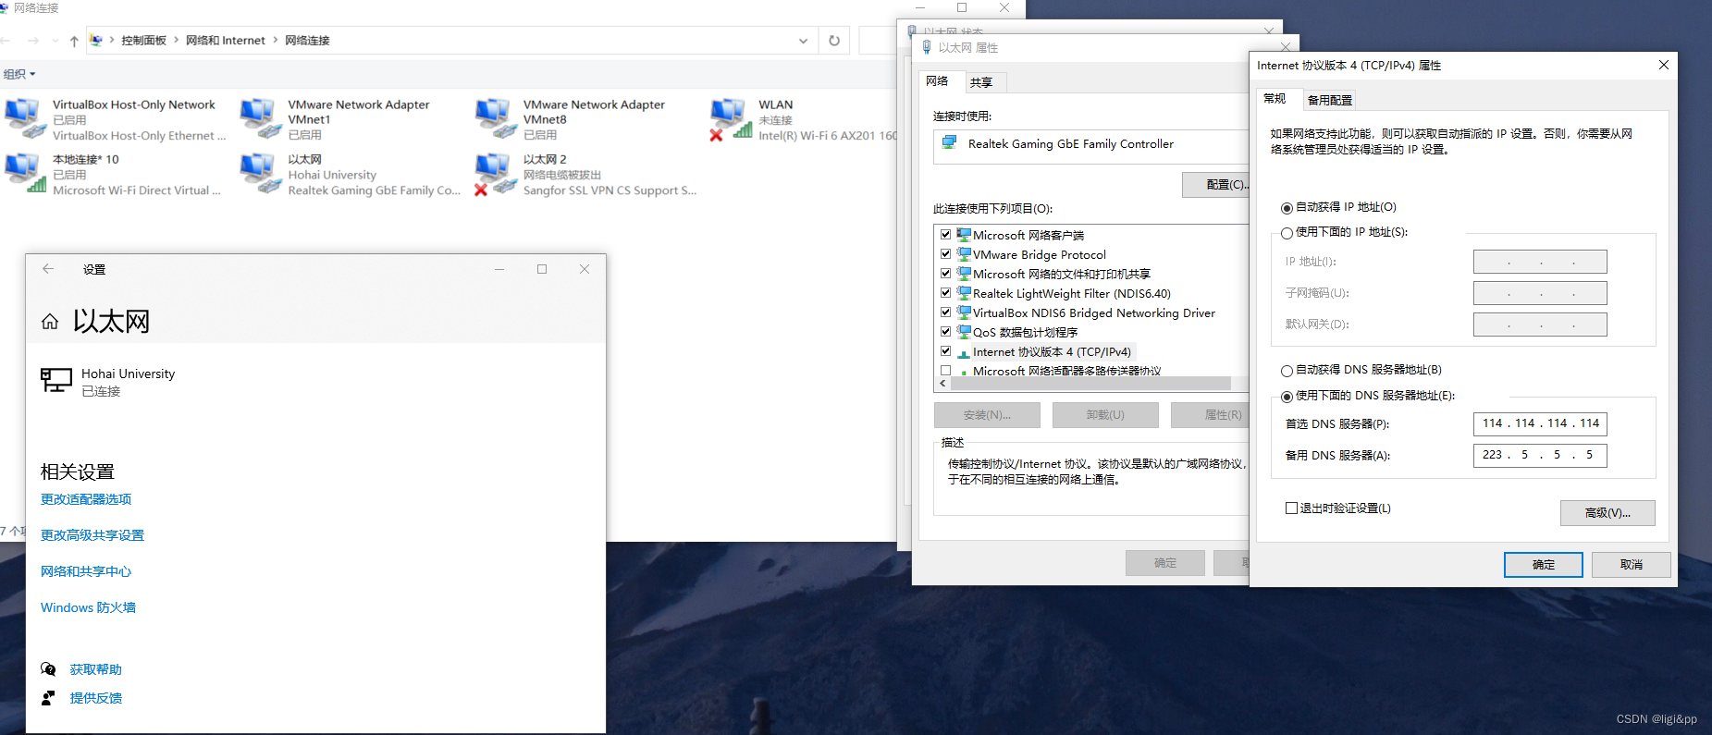Click the home icon in Settings window
The height and width of the screenshot is (735, 1712).
click(50, 322)
